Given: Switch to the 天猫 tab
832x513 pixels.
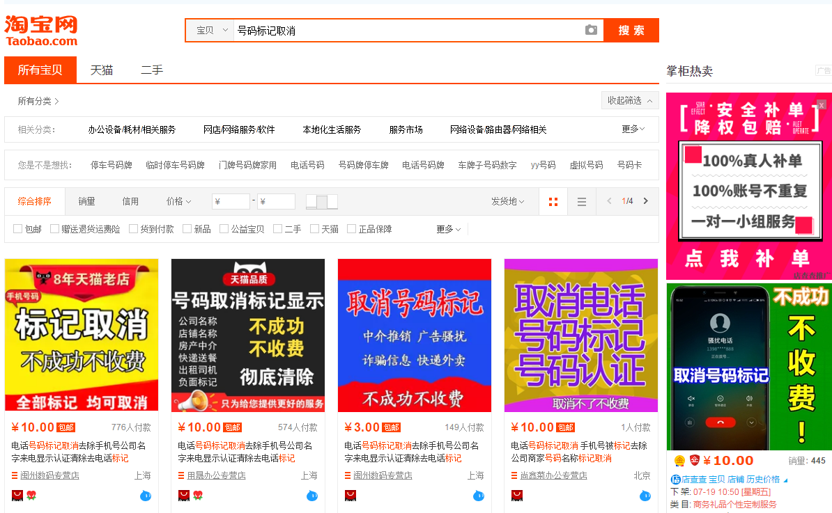Looking at the screenshot, I should click(101, 70).
